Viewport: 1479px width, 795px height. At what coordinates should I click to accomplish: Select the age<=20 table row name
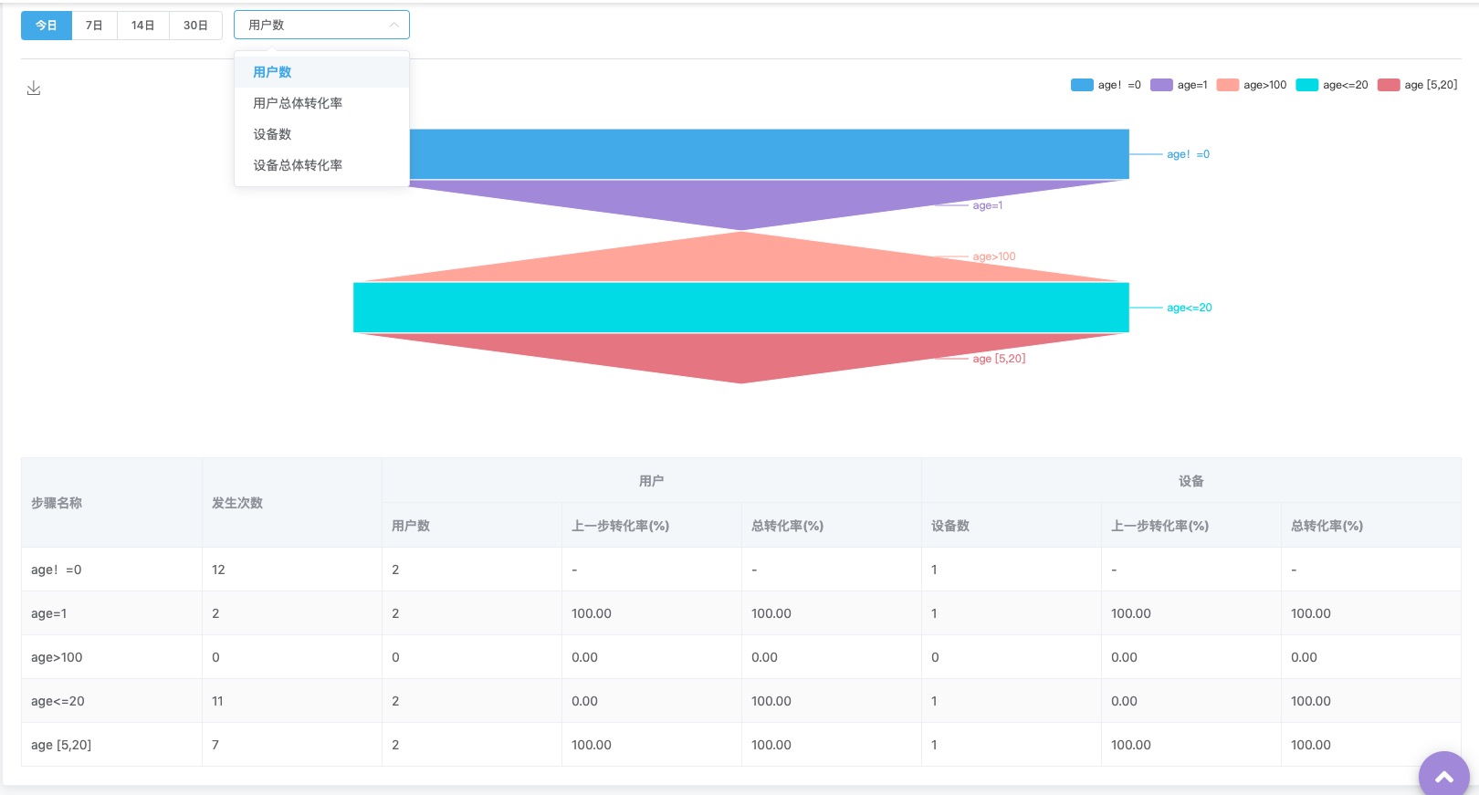point(58,701)
